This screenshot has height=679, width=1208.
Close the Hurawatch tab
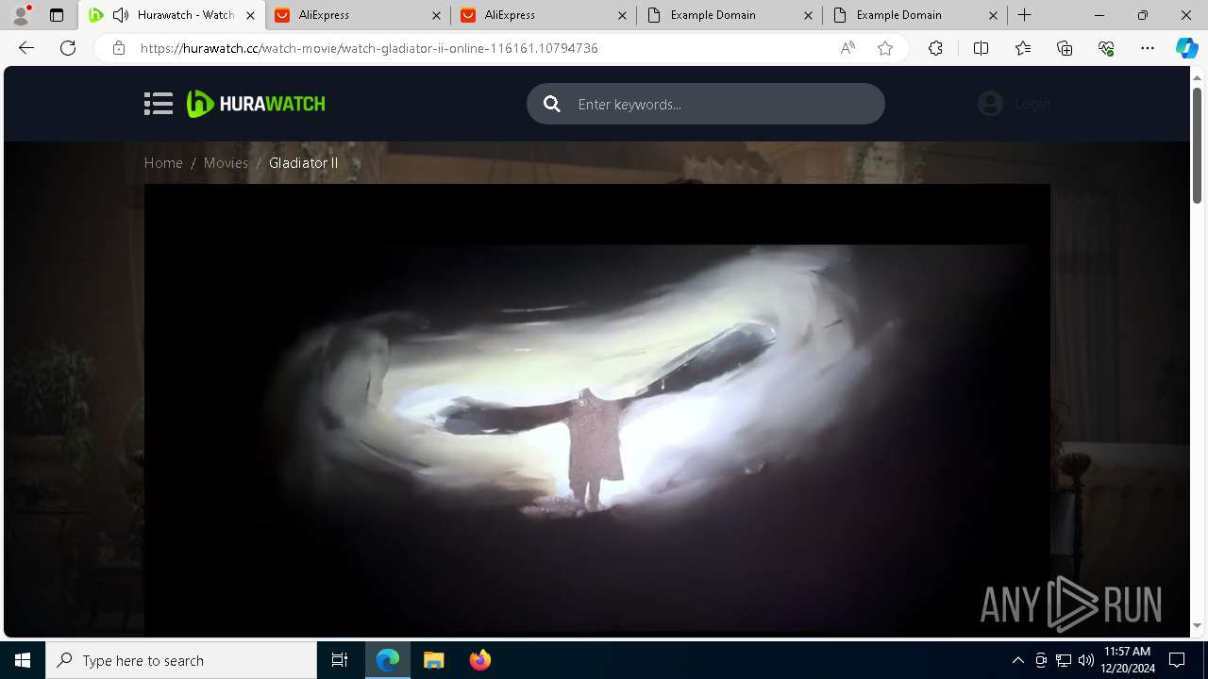250,15
